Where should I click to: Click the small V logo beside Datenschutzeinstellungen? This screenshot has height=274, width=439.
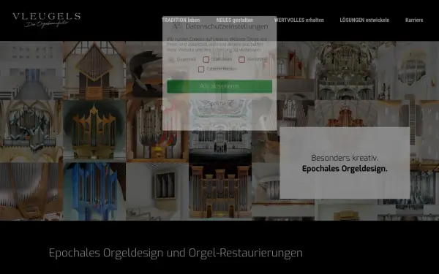pos(177,26)
